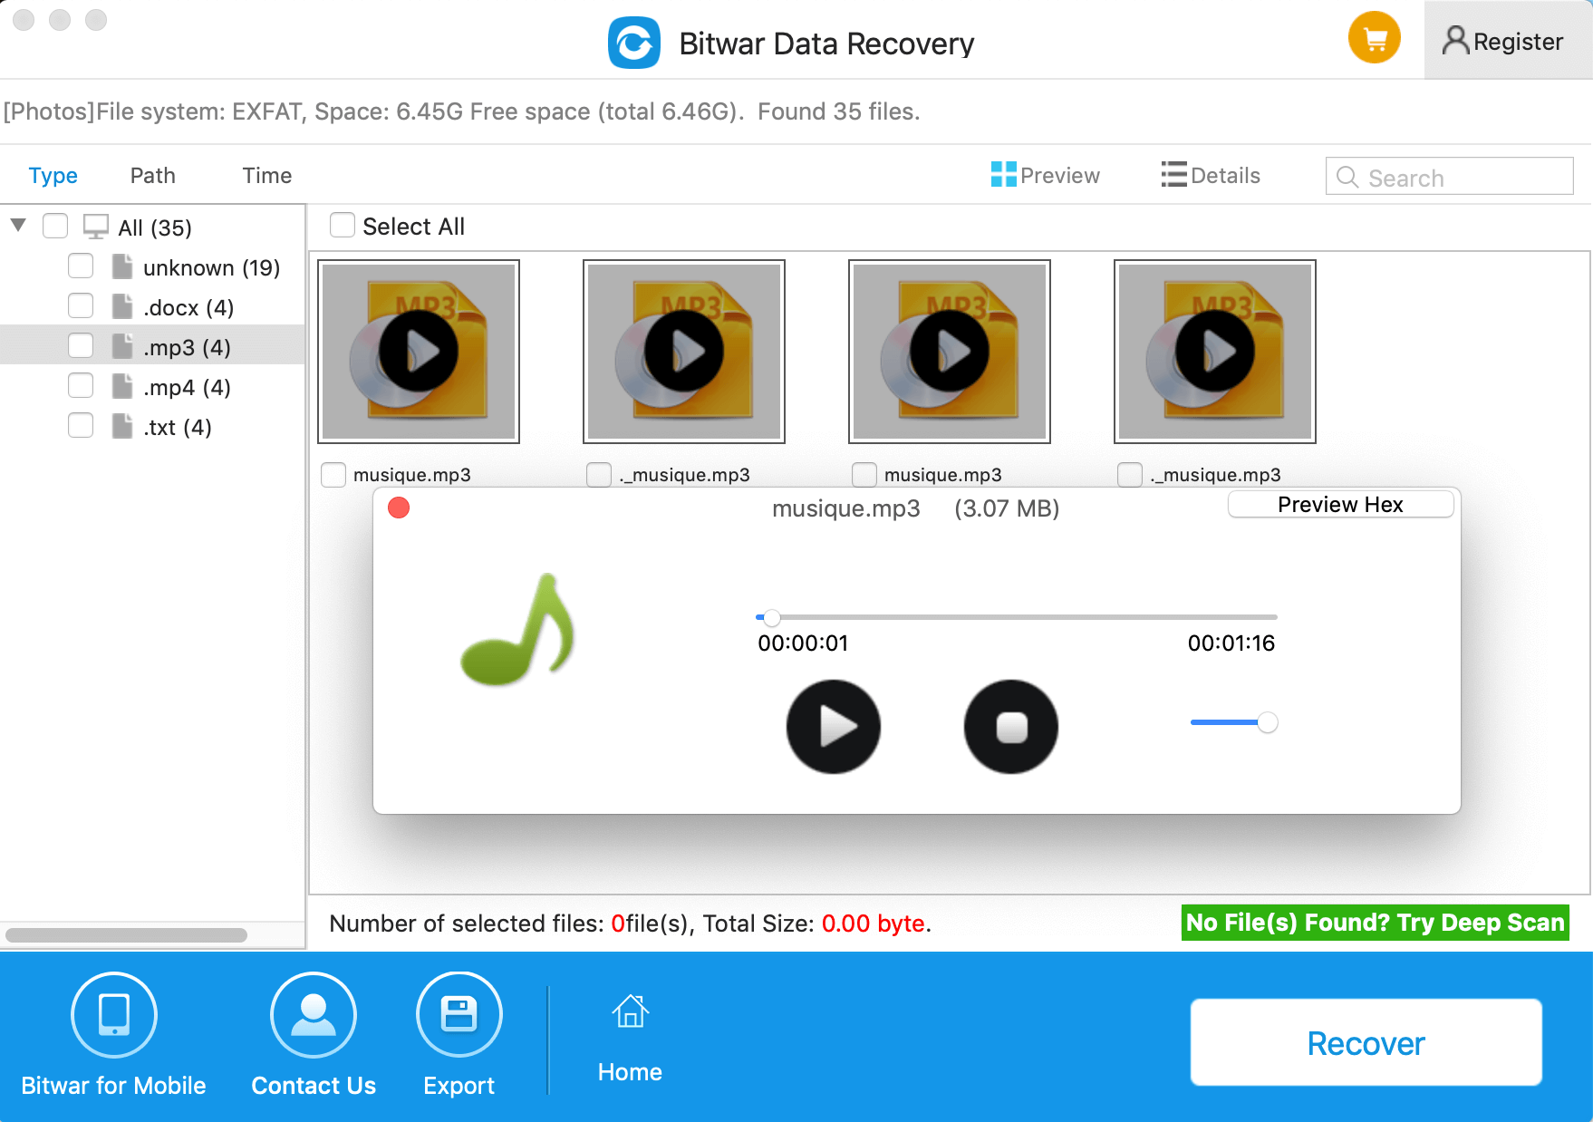Check the .txt (4) checkbox
The image size is (1593, 1122).
pos(81,425)
